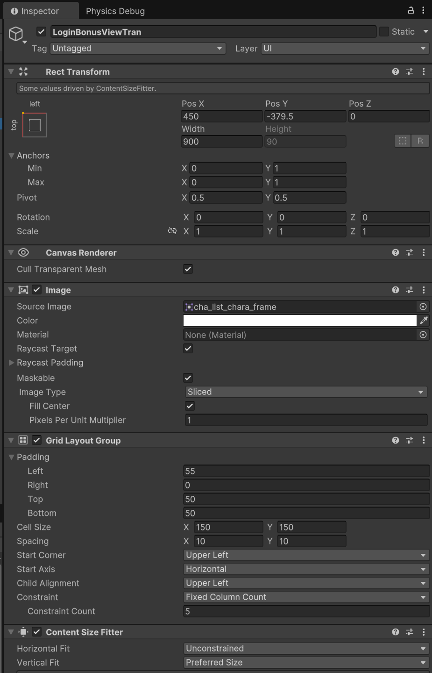Image resolution: width=432 pixels, height=673 pixels.
Task: Click the Content Size Fitter header
Action: pos(84,632)
